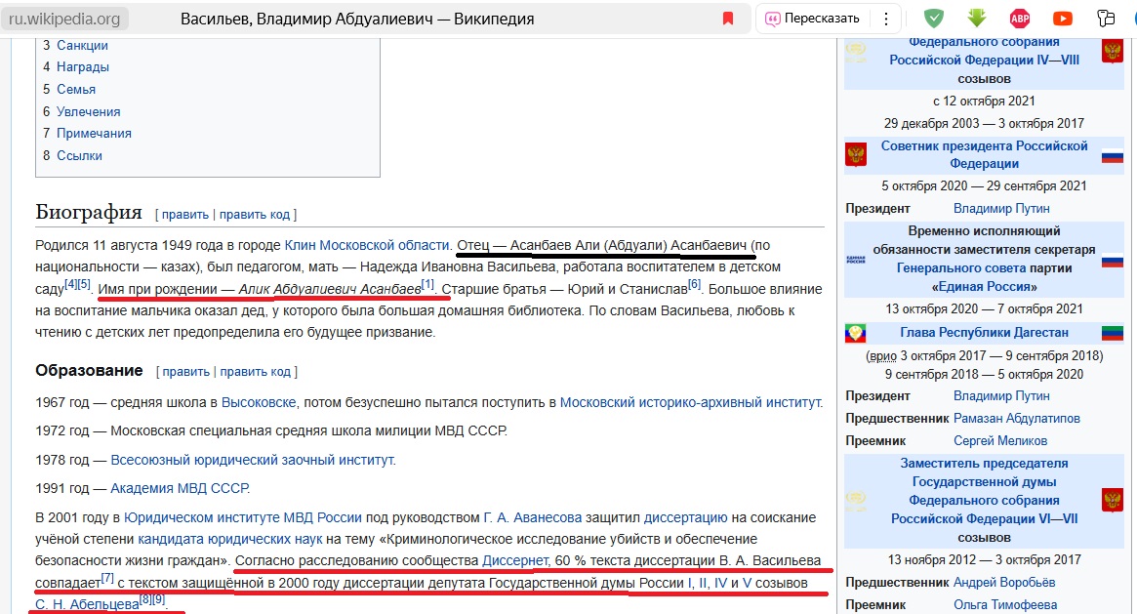Screen dimensions: 1137x614
Task: Open the green shield AdGuard extension
Action: [x=934, y=19]
